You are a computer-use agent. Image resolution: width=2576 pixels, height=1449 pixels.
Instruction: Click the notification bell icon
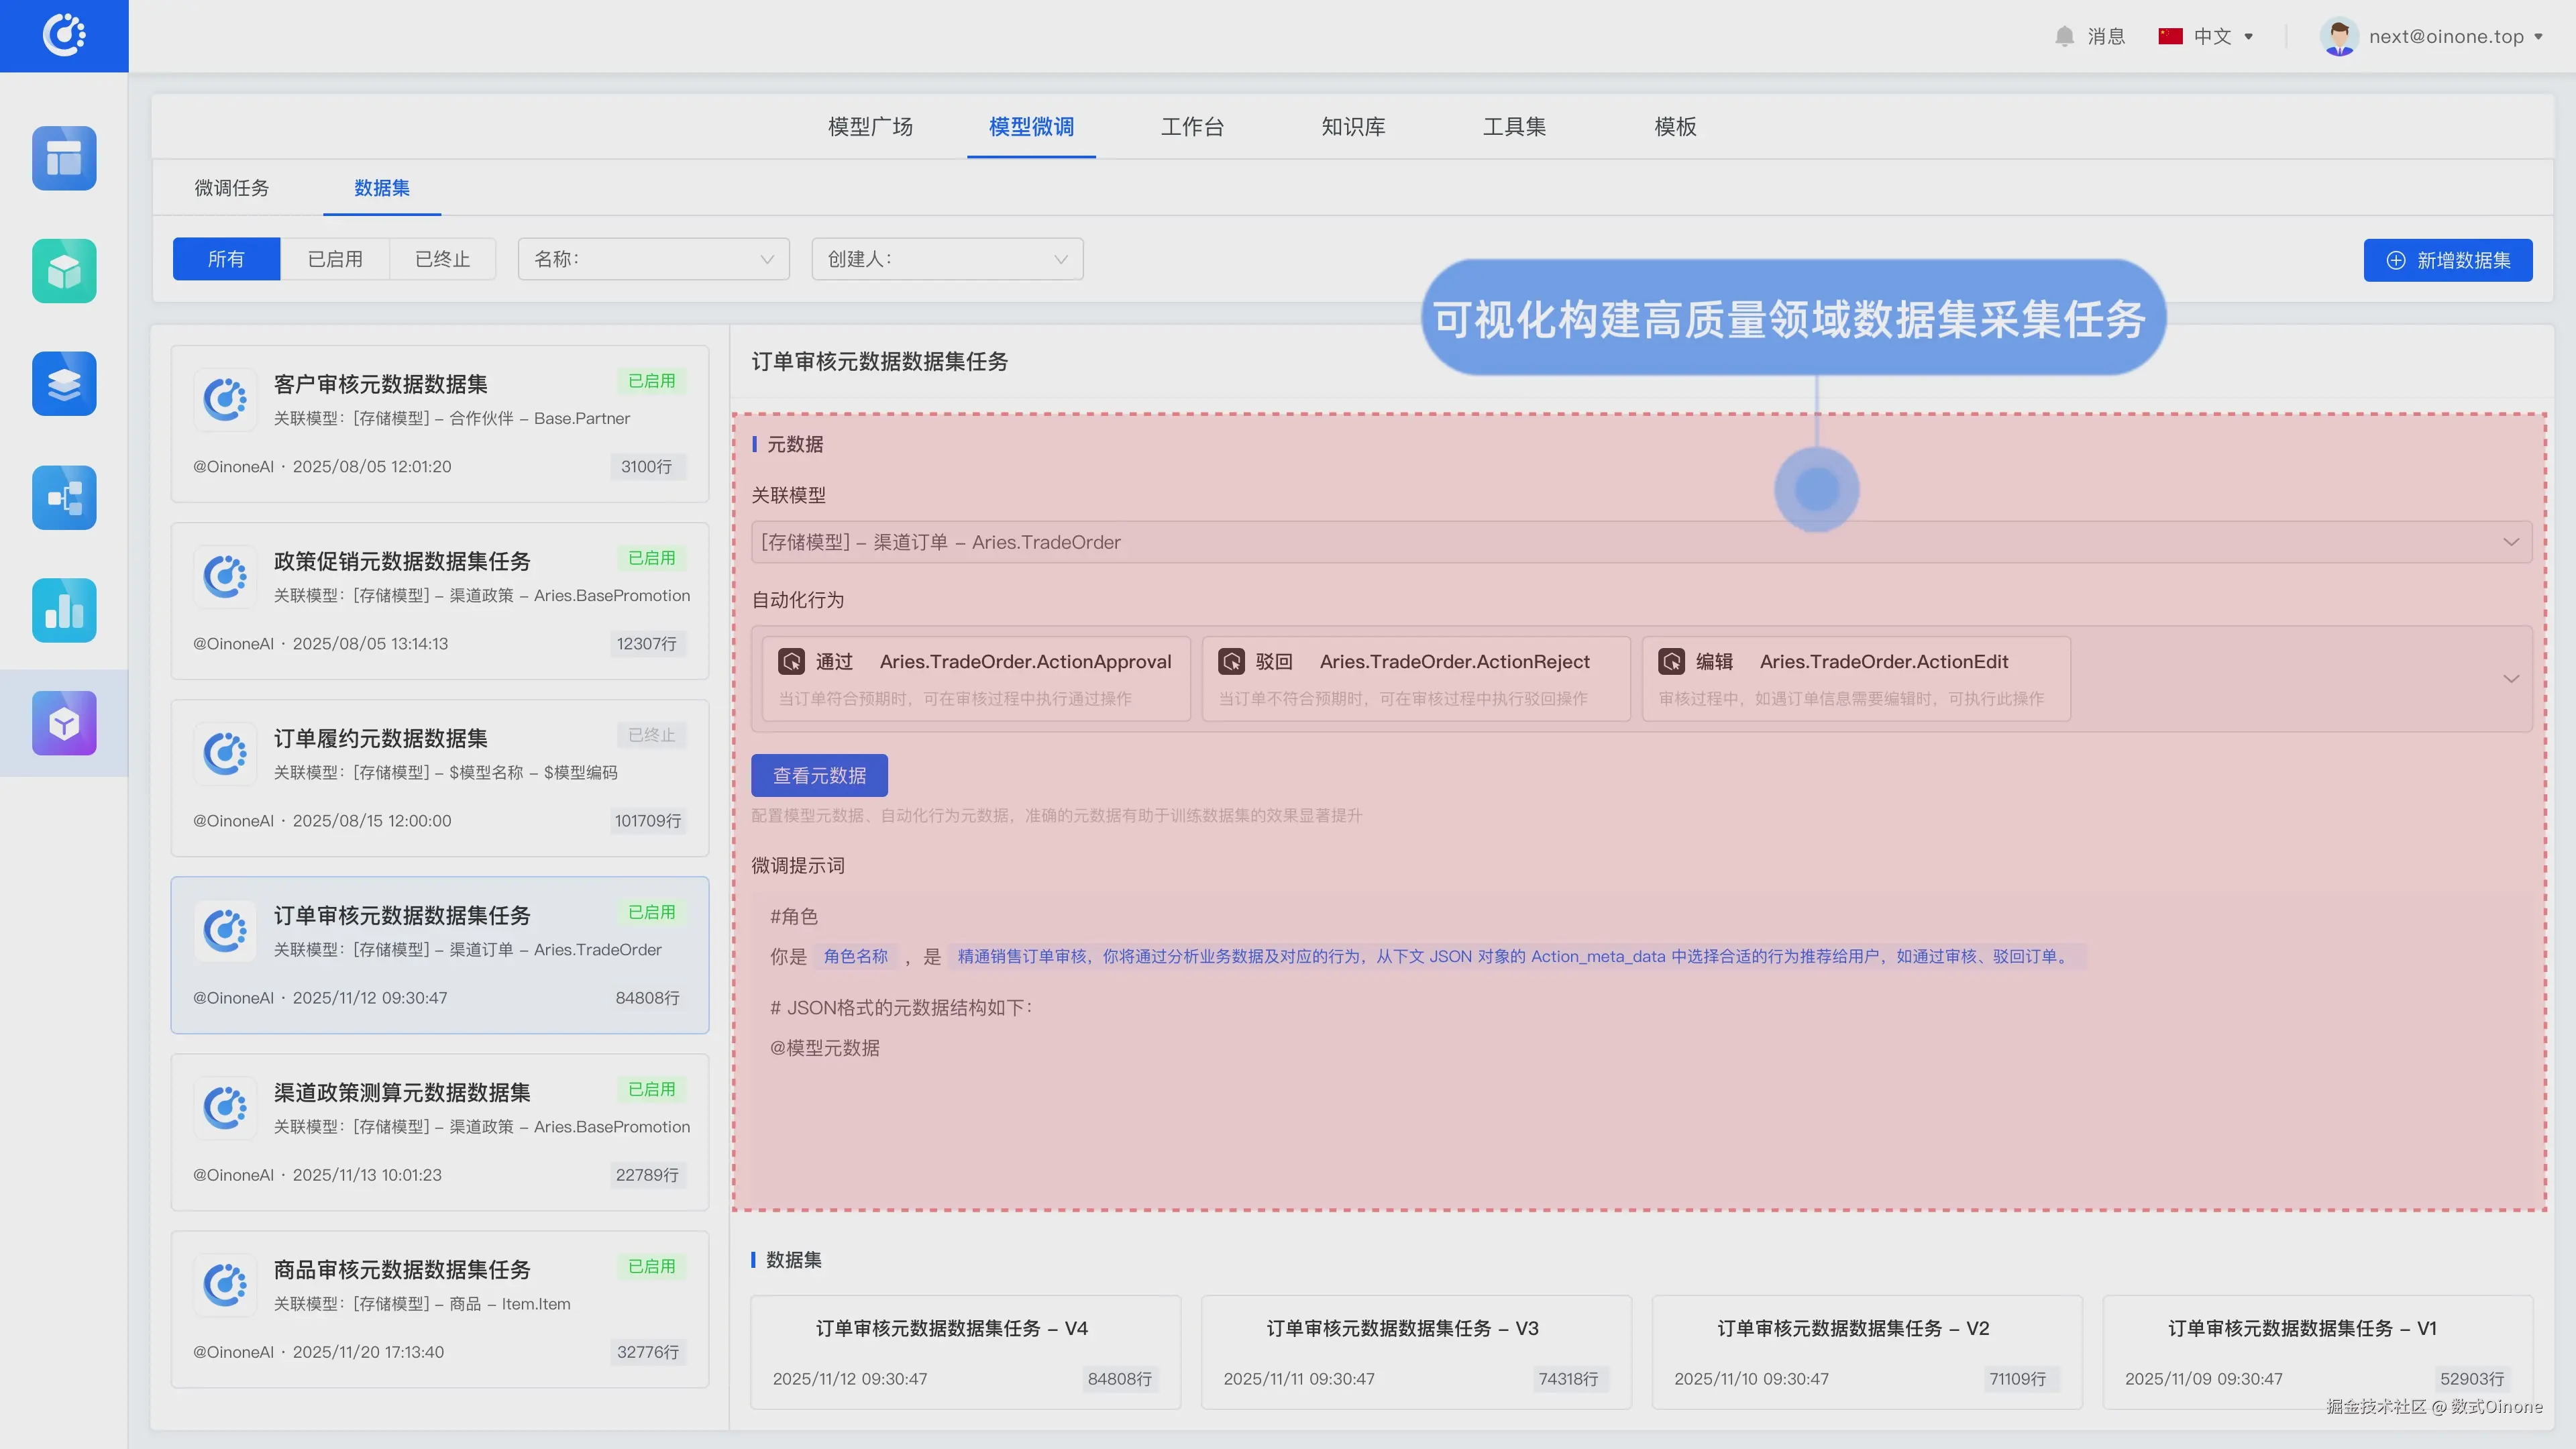pyautogui.click(x=2064, y=36)
